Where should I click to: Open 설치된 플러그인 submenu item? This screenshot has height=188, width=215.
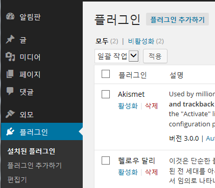[x=31, y=151]
